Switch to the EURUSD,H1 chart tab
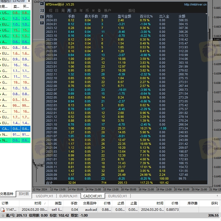 point(117,196)
